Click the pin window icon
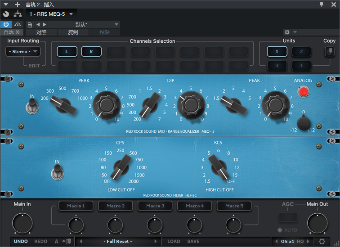340x247 pixels. click(x=321, y=4)
